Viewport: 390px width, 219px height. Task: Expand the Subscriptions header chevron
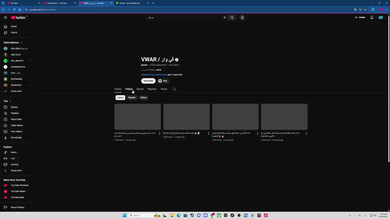(x=21, y=42)
